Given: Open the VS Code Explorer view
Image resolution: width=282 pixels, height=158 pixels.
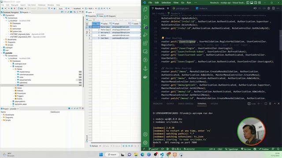Looking at the screenshot, I should pos(145,9).
